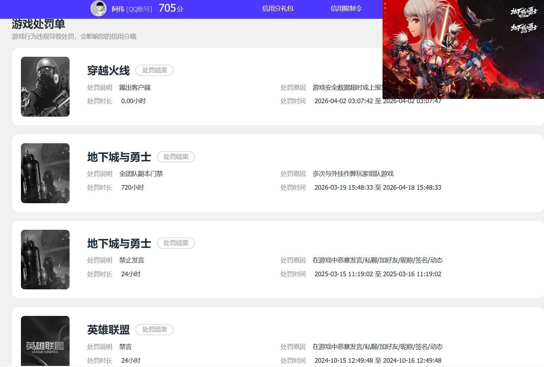Click time range starting 2026-03-19 15:48:33
Screen dimensions: 544x367
378,188
